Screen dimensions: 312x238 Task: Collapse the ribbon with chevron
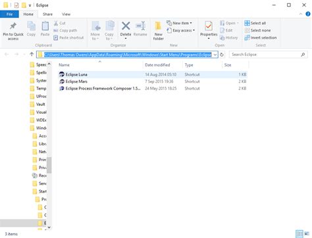[x=300, y=14]
